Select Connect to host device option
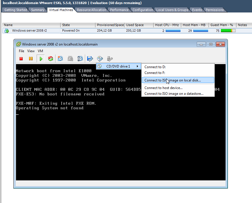Viewport: 252px width, 203px height. click(178, 88)
